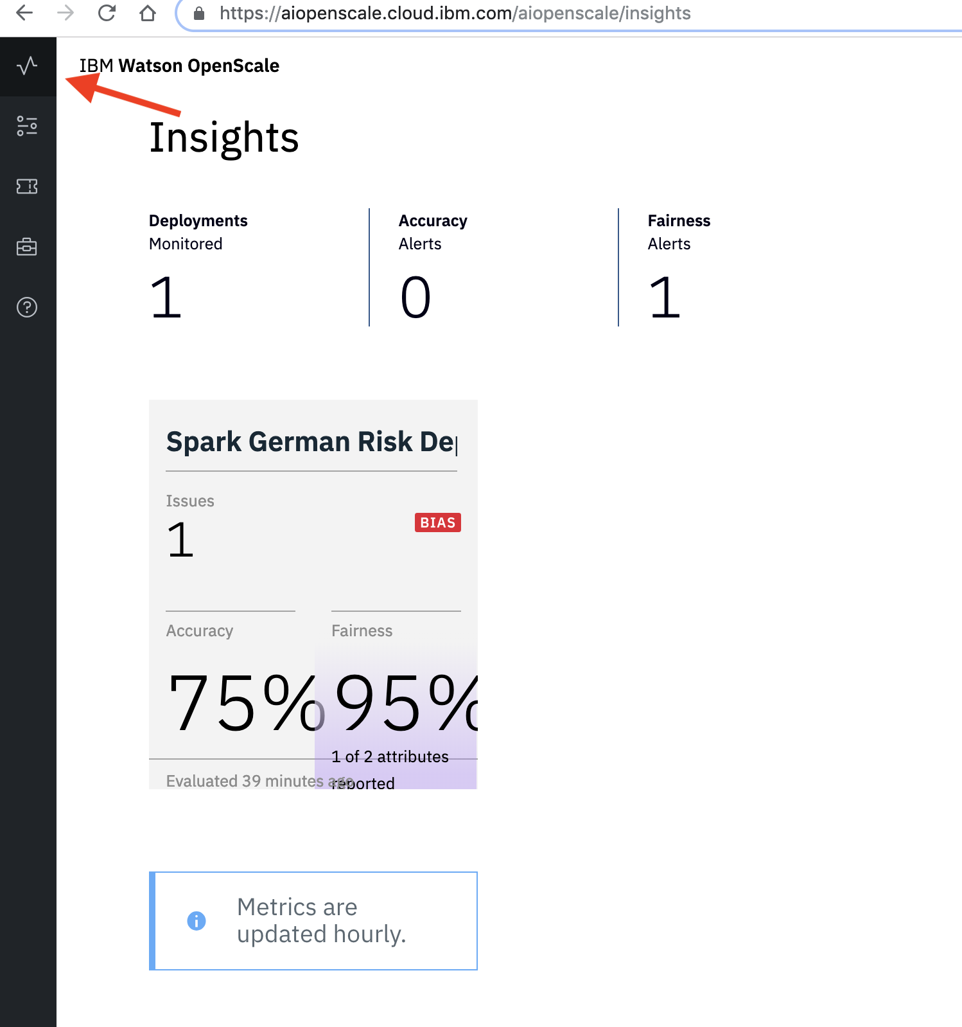The width and height of the screenshot is (962, 1027).
Task: Select the red BIAS badge
Action: [x=438, y=522]
